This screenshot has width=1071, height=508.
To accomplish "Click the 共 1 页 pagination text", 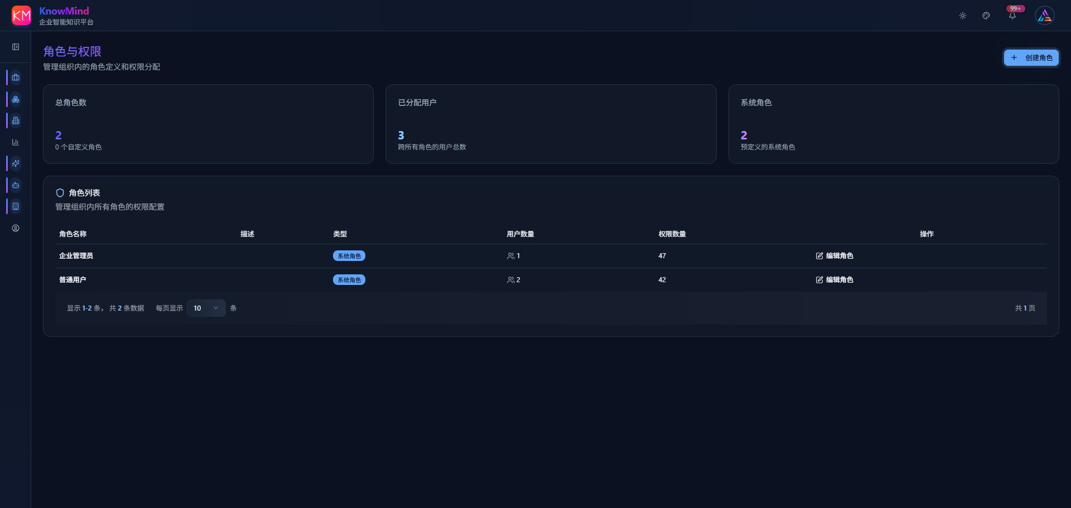I will tap(1025, 308).
